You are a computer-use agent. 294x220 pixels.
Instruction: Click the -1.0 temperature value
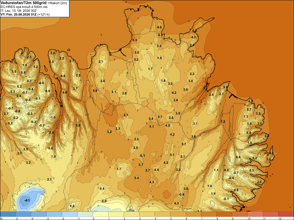point(53,117)
